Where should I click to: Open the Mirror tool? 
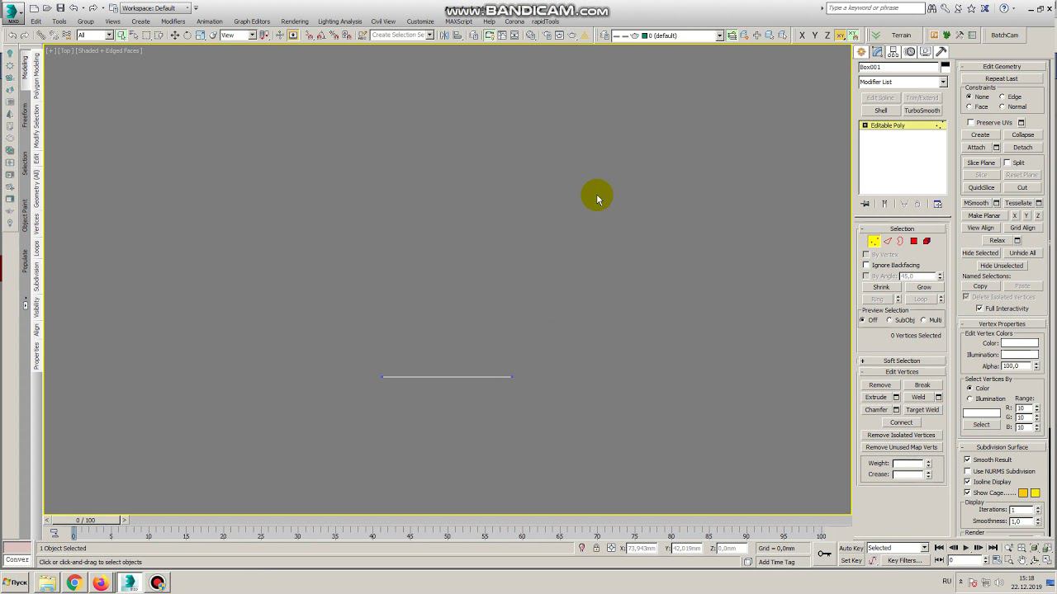pyautogui.click(x=444, y=35)
